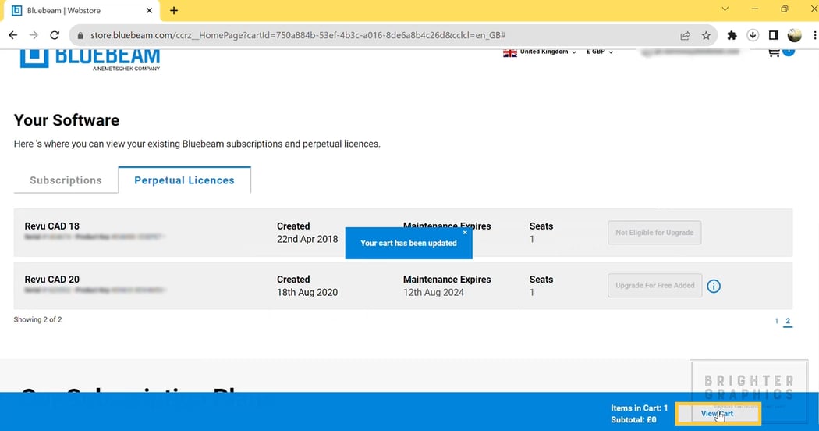
Task: Click the Upgrade For Free Added button
Action: (654, 286)
